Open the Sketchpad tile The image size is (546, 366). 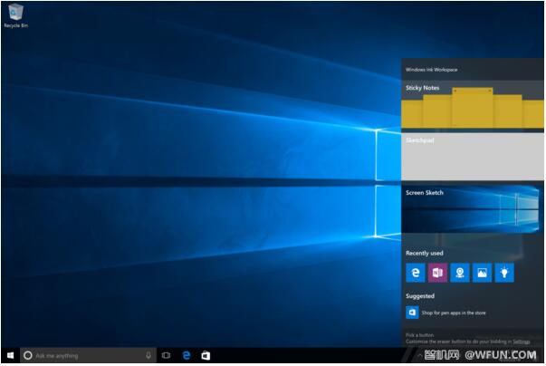473,157
